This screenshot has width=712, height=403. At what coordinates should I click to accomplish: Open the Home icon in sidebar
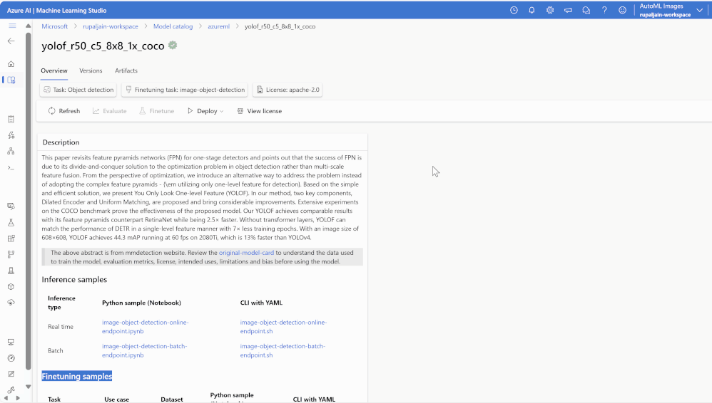click(11, 64)
